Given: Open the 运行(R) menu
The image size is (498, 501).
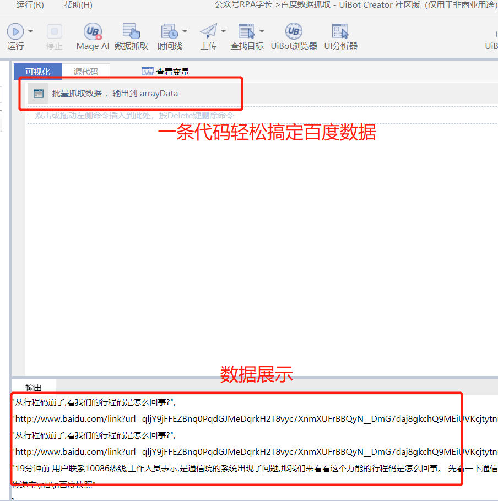Looking at the screenshot, I should click(30, 5).
